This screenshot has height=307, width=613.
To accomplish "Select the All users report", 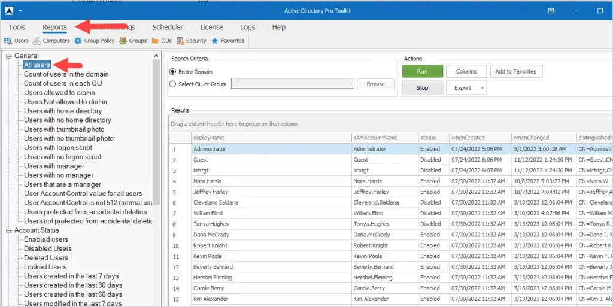I will click(37, 65).
